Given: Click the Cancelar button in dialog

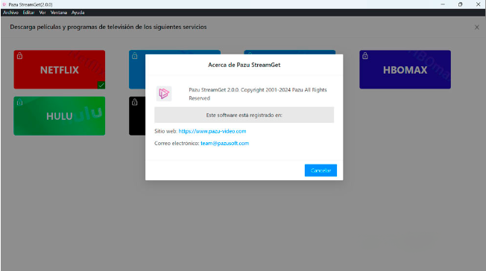Looking at the screenshot, I should click(321, 170).
